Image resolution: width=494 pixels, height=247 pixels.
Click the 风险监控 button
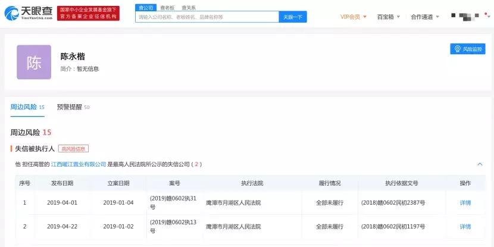pyautogui.click(x=468, y=49)
